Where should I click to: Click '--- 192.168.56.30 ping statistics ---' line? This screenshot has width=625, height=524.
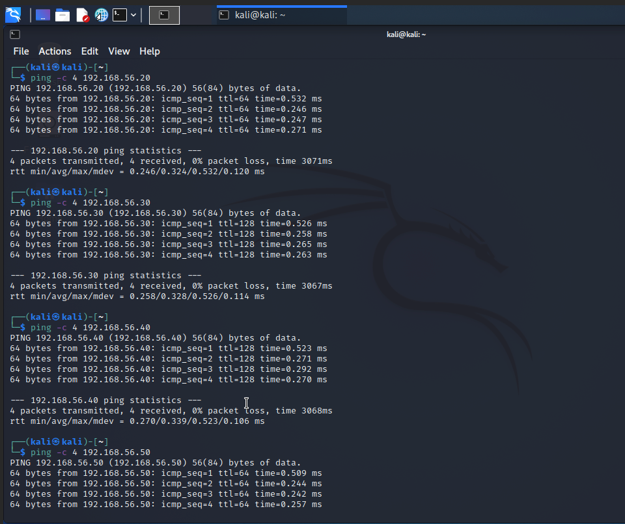105,276
